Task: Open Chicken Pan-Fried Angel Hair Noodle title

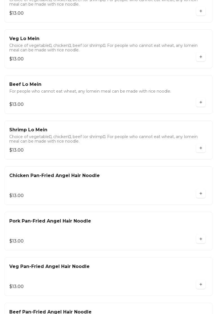Action: [x=54, y=176]
